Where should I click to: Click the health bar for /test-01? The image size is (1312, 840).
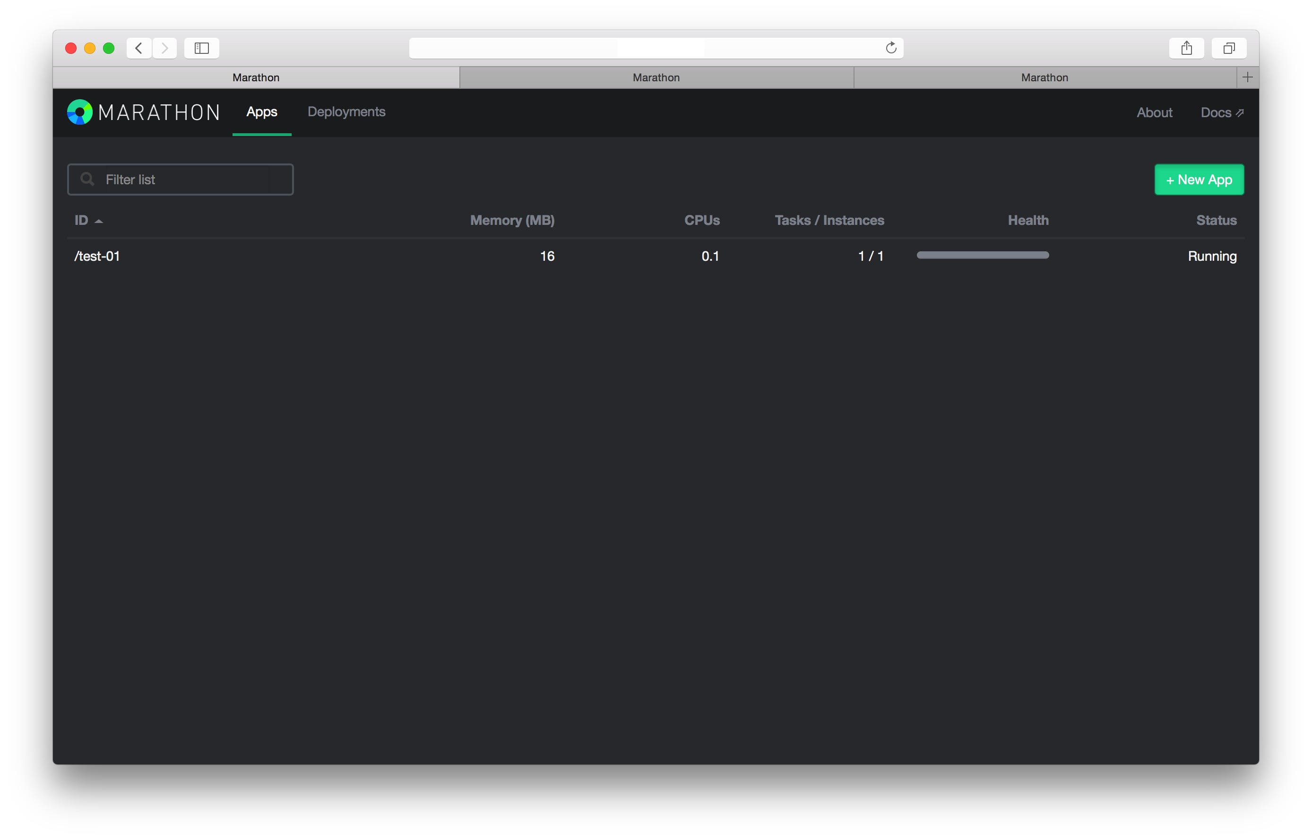point(983,255)
